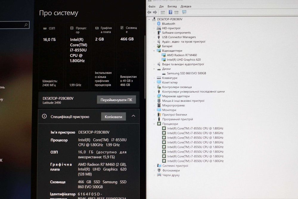298x199 pixels.
Task: Collapse the DESKTOP-P28OB0V root node
Action: point(149,19)
